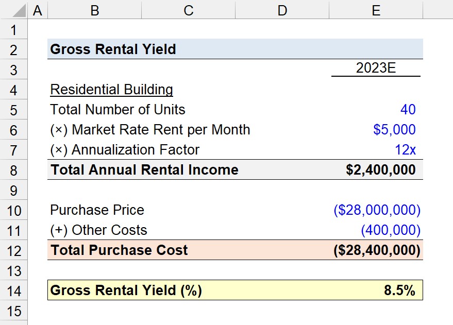The image size is (453, 325).
Task: Click the Total Number of Units value 40
Action: pos(376,110)
